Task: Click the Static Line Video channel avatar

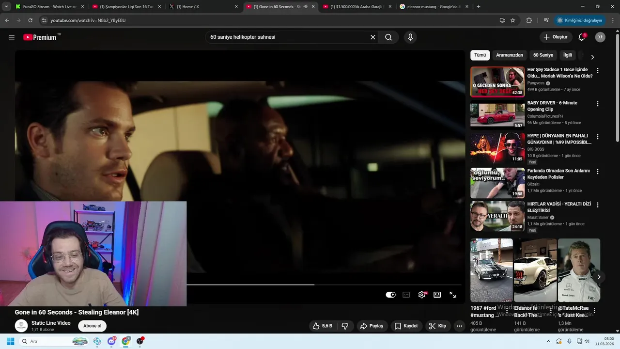Action: pyautogui.click(x=21, y=326)
